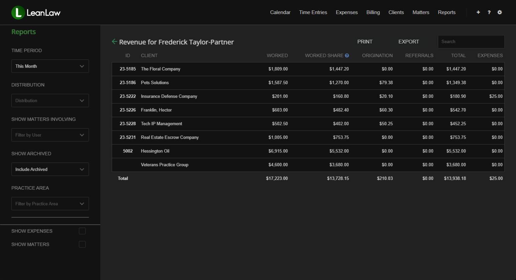Go to Calendar in the top menu
516x280 pixels.
click(x=280, y=12)
